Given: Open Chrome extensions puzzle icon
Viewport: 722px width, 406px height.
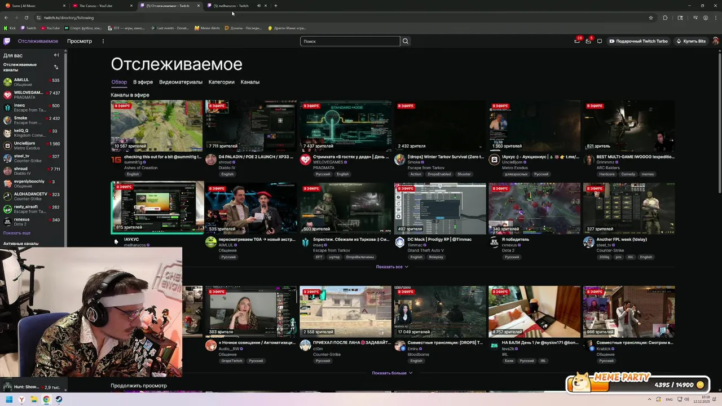Looking at the screenshot, I should coord(665,17).
